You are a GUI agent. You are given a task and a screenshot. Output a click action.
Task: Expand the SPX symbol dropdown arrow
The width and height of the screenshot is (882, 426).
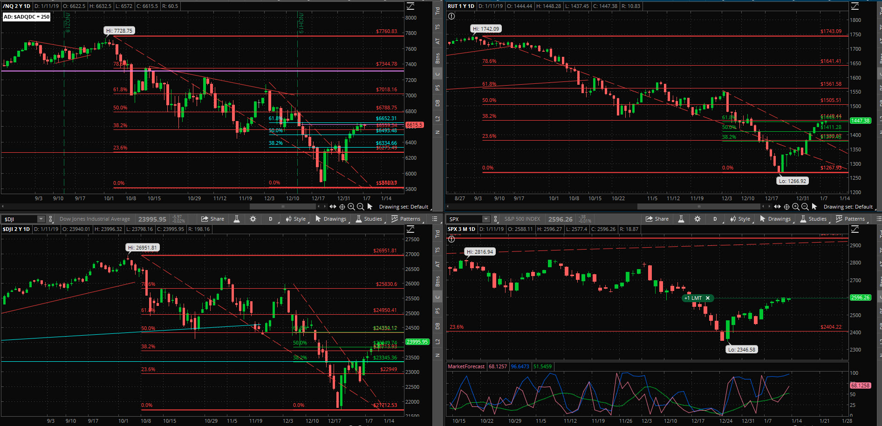[486, 219]
